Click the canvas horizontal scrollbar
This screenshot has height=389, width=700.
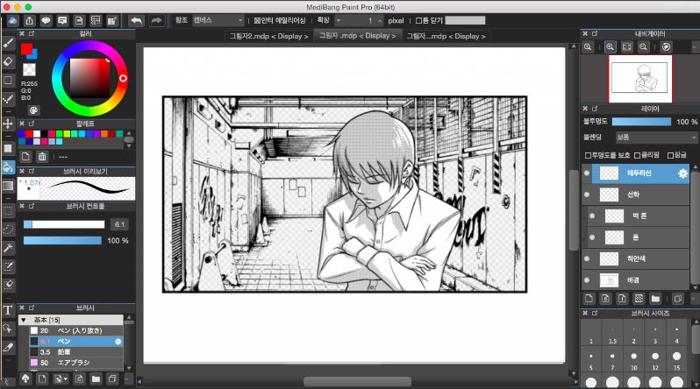point(357,381)
